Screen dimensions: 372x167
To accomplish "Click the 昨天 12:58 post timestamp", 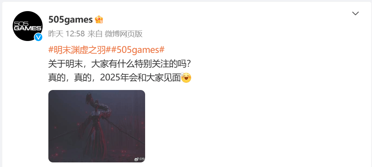I will [66, 34].
